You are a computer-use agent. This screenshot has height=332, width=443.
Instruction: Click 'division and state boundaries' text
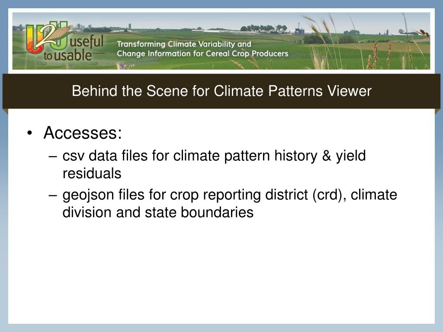pyautogui.click(x=157, y=212)
